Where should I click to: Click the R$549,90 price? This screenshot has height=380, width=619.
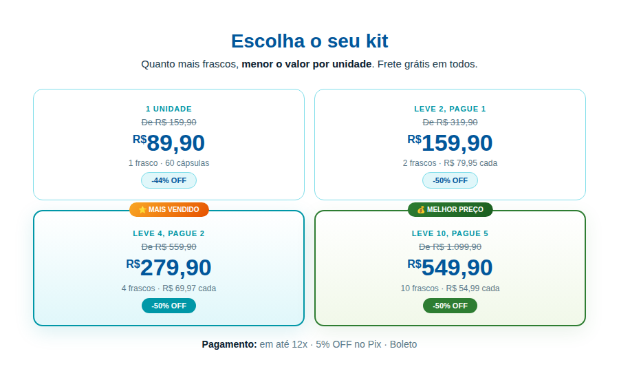pos(450,268)
